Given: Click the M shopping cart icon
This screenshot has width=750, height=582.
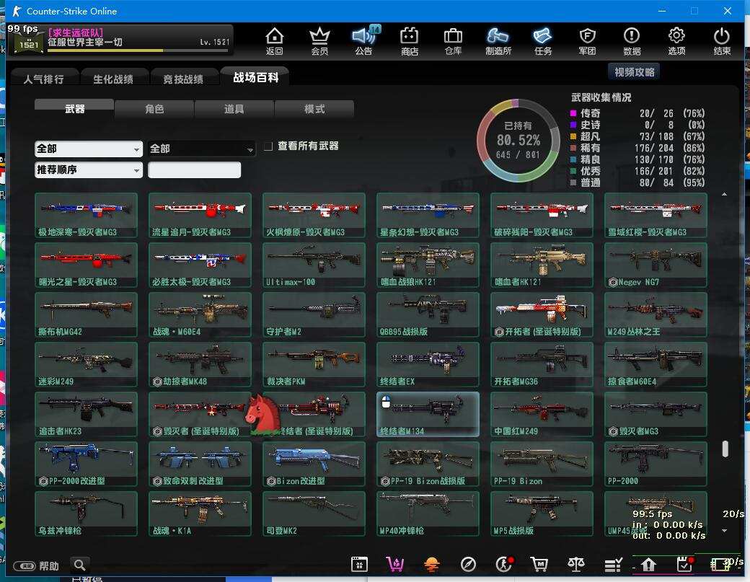Looking at the screenshot, I should point(539,564).
